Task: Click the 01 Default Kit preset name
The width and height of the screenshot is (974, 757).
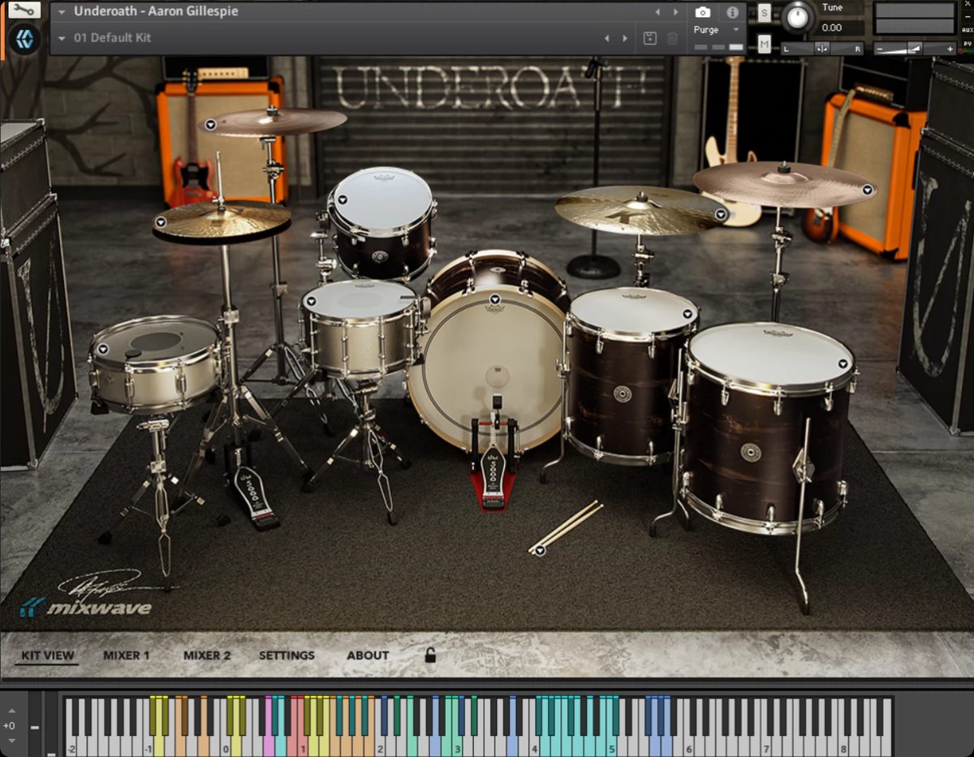Action: pyautogui.click(x=112, y=38)
